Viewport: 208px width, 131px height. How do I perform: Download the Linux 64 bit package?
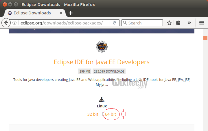[111, 114]
